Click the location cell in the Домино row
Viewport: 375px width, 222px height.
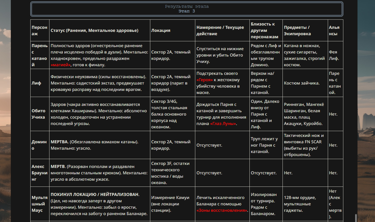coord(172,145)
